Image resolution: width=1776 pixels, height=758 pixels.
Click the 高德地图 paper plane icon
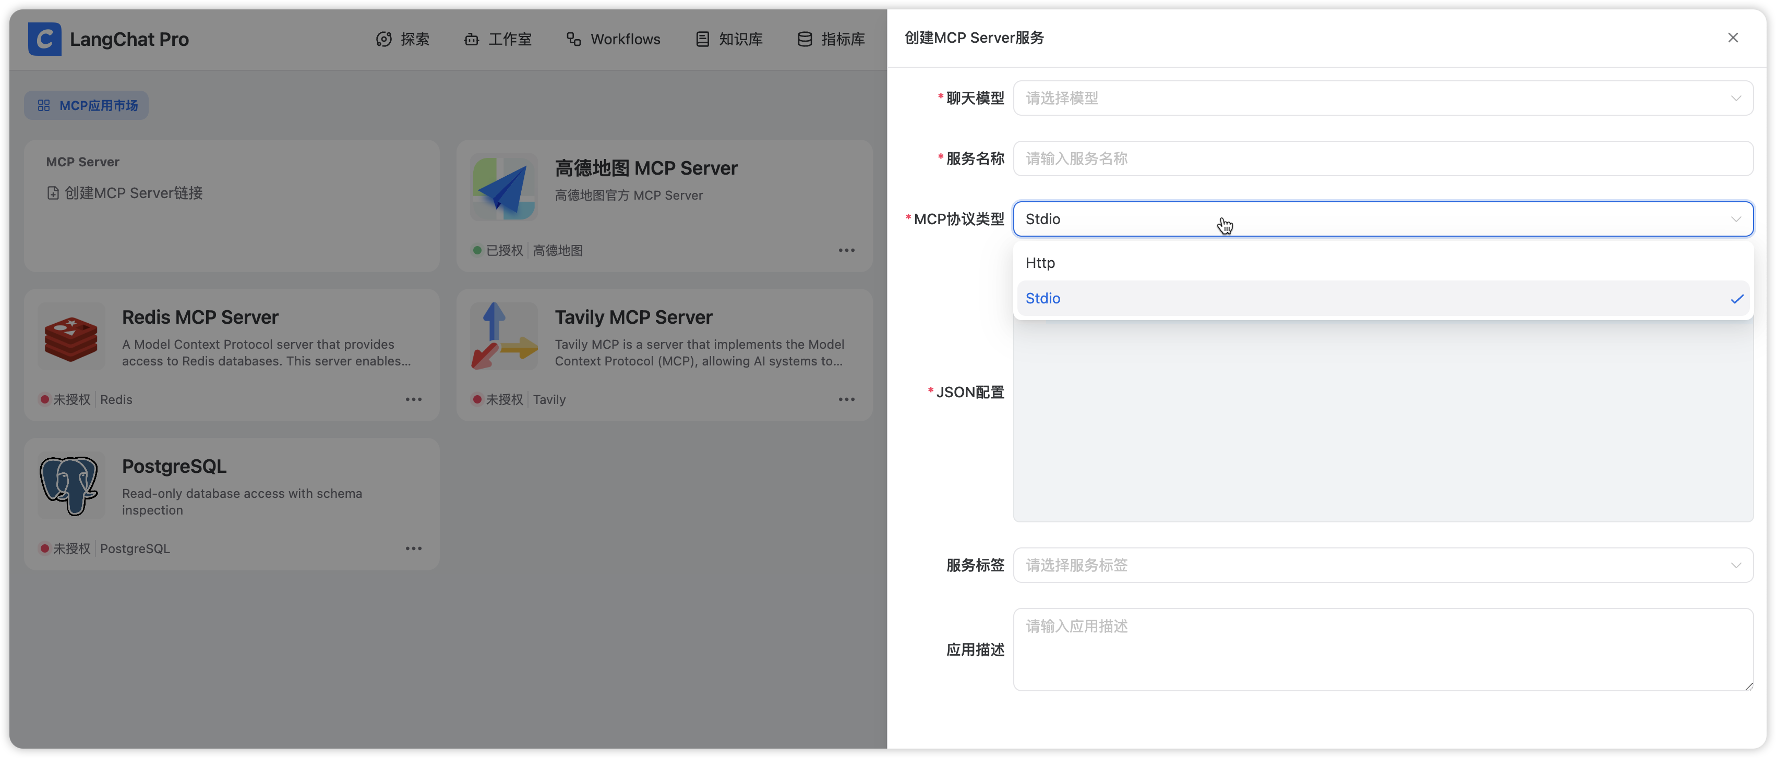pyautogui.click(x=503, y=188)
